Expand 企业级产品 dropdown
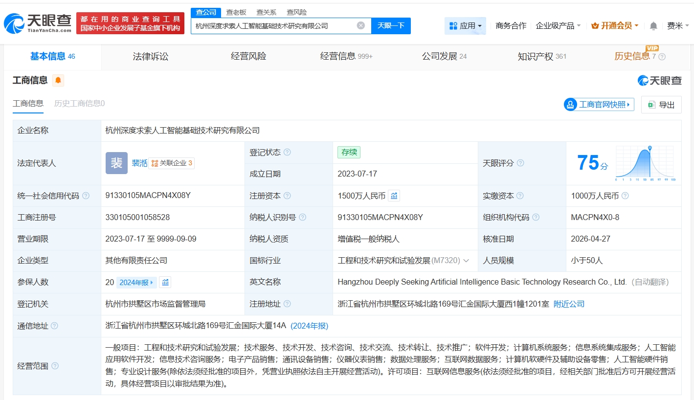This screenshot has height=400, width=694. pyautogui.click(x=558, y=26)
